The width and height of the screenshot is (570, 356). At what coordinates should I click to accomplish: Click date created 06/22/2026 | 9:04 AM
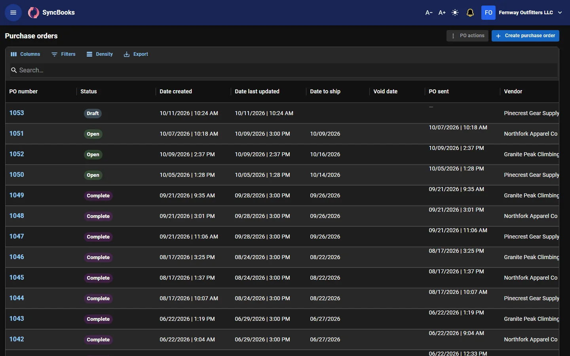(187, 339)
